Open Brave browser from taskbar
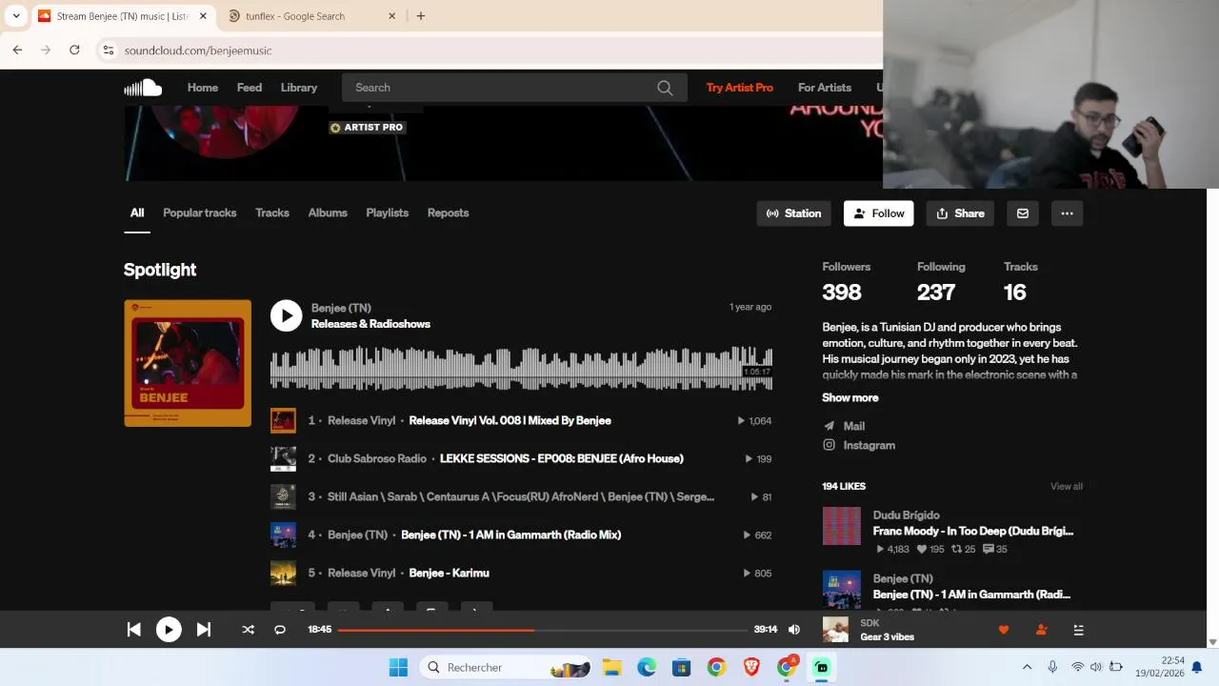This screenshot has width=1219, height=686. click(x=751, y=668)
